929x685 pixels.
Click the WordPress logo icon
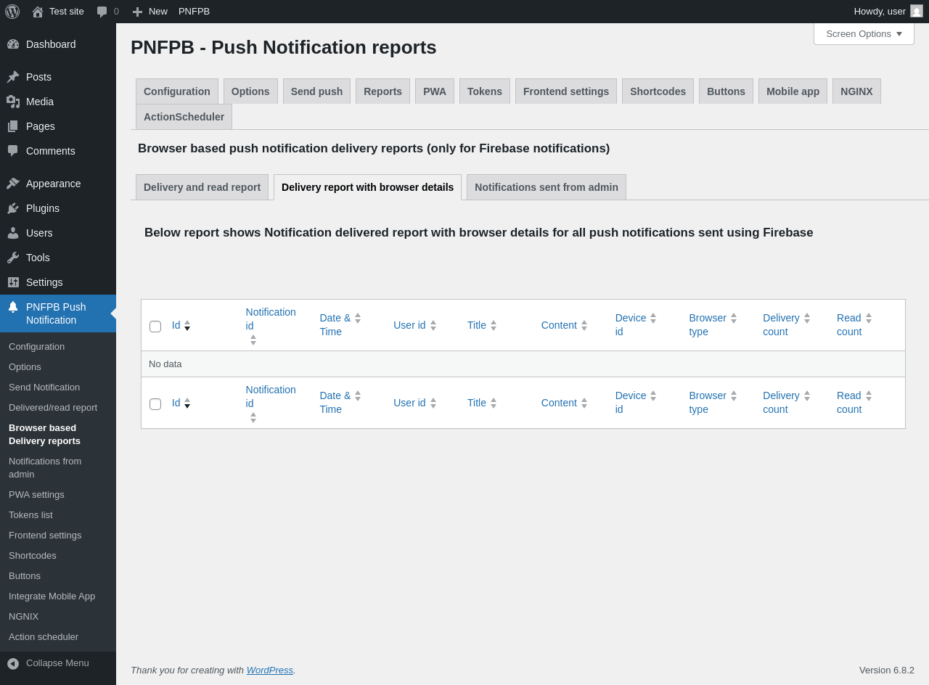point(12,12)
